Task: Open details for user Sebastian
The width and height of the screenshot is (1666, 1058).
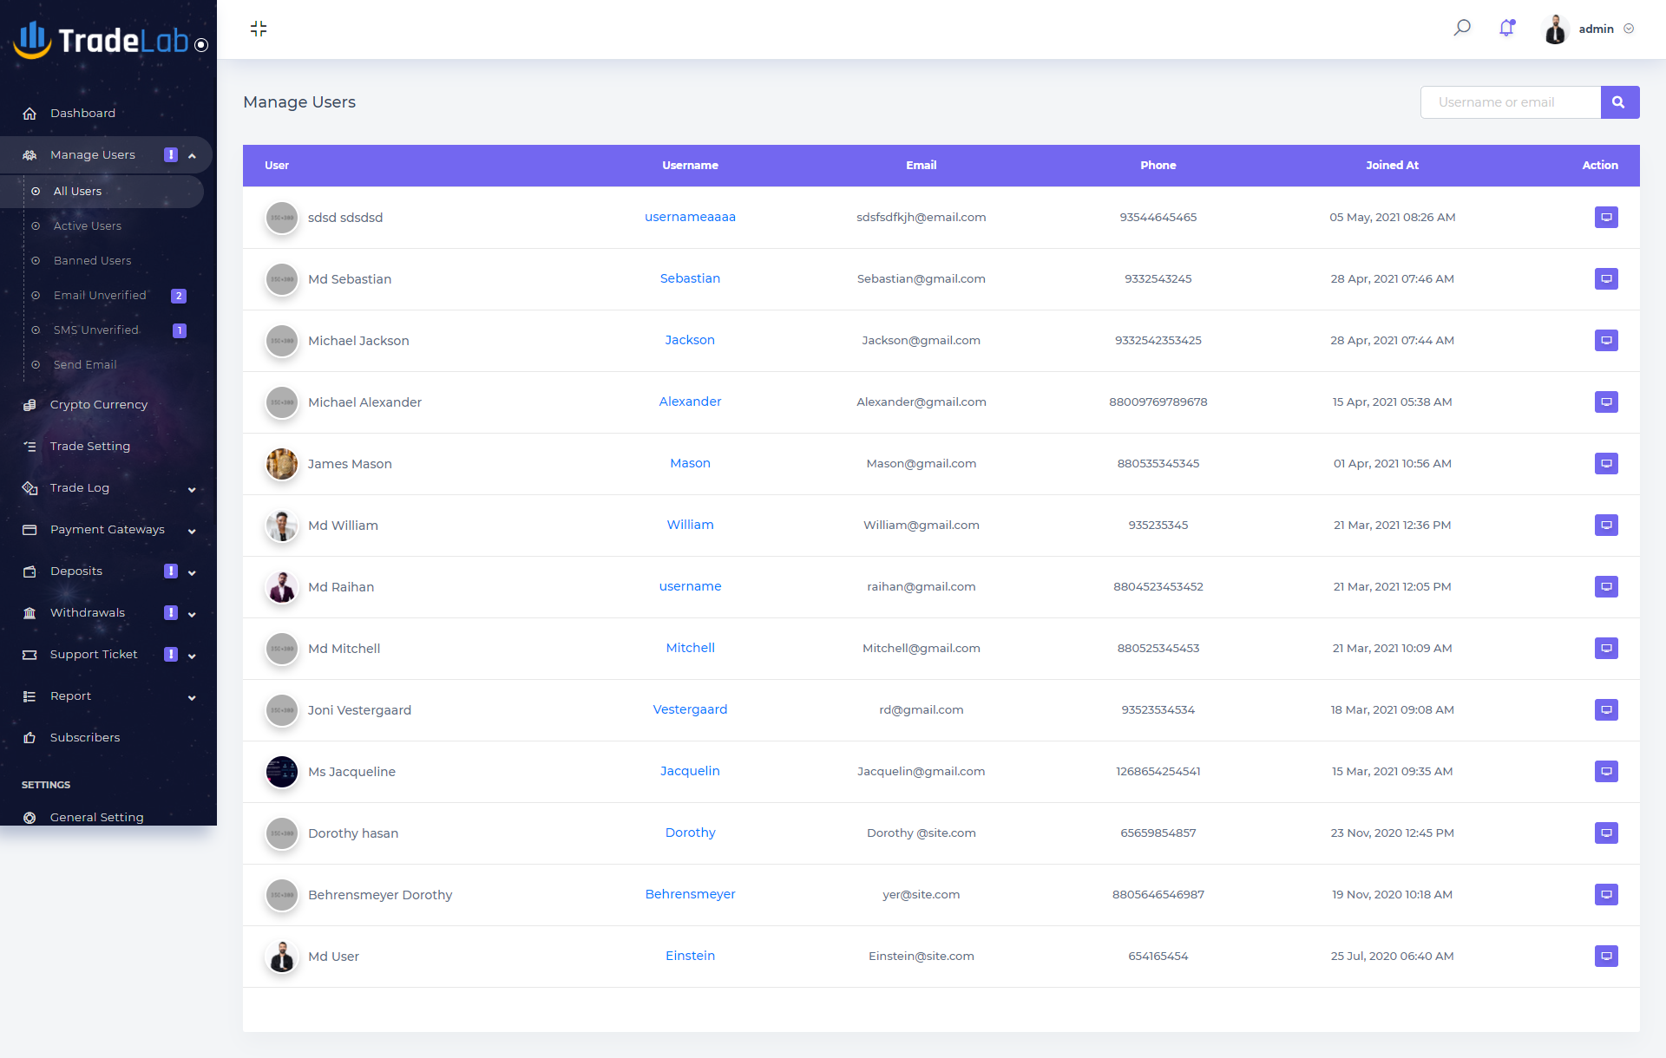Action: click(x=1606, y=279)
